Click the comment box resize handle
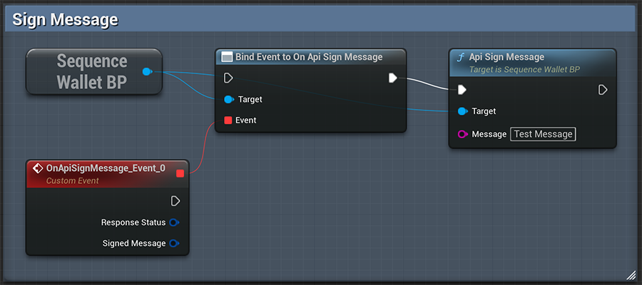 (x=631, y=275)
